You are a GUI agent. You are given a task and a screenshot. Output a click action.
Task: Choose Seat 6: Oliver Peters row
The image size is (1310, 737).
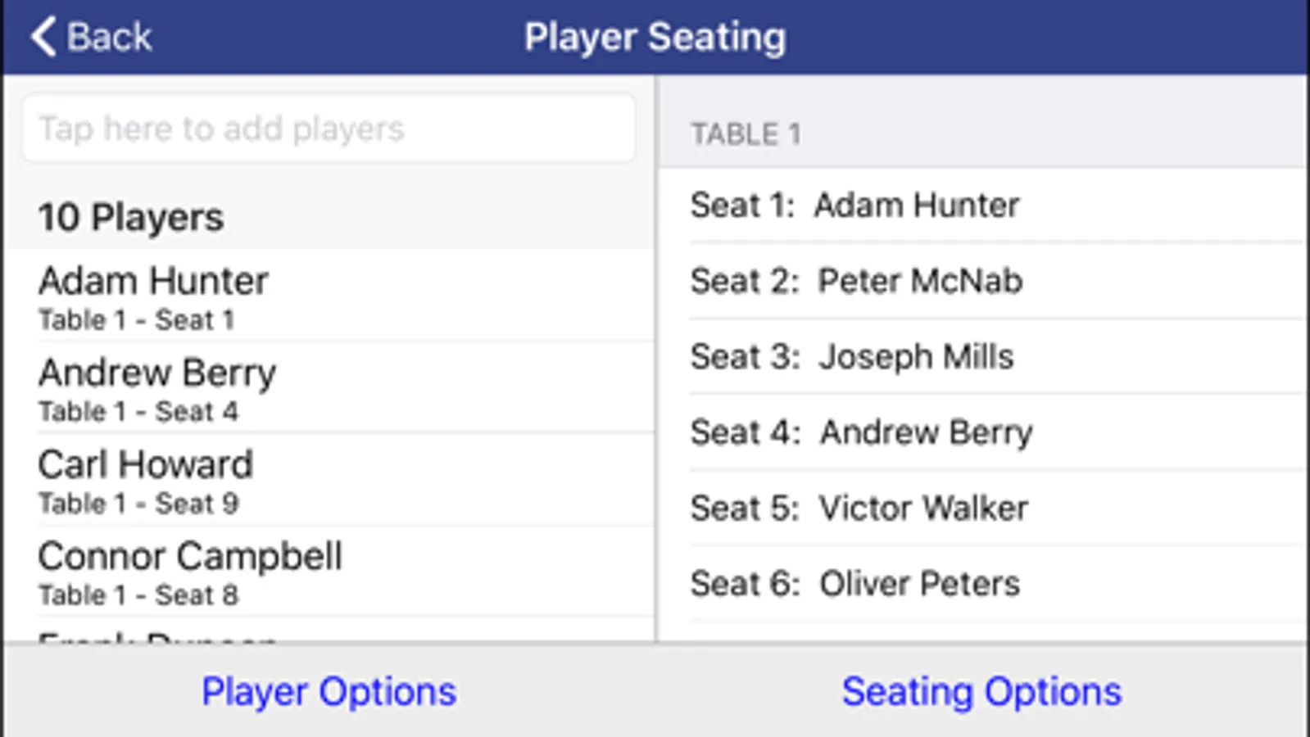(x=981, y=584)
